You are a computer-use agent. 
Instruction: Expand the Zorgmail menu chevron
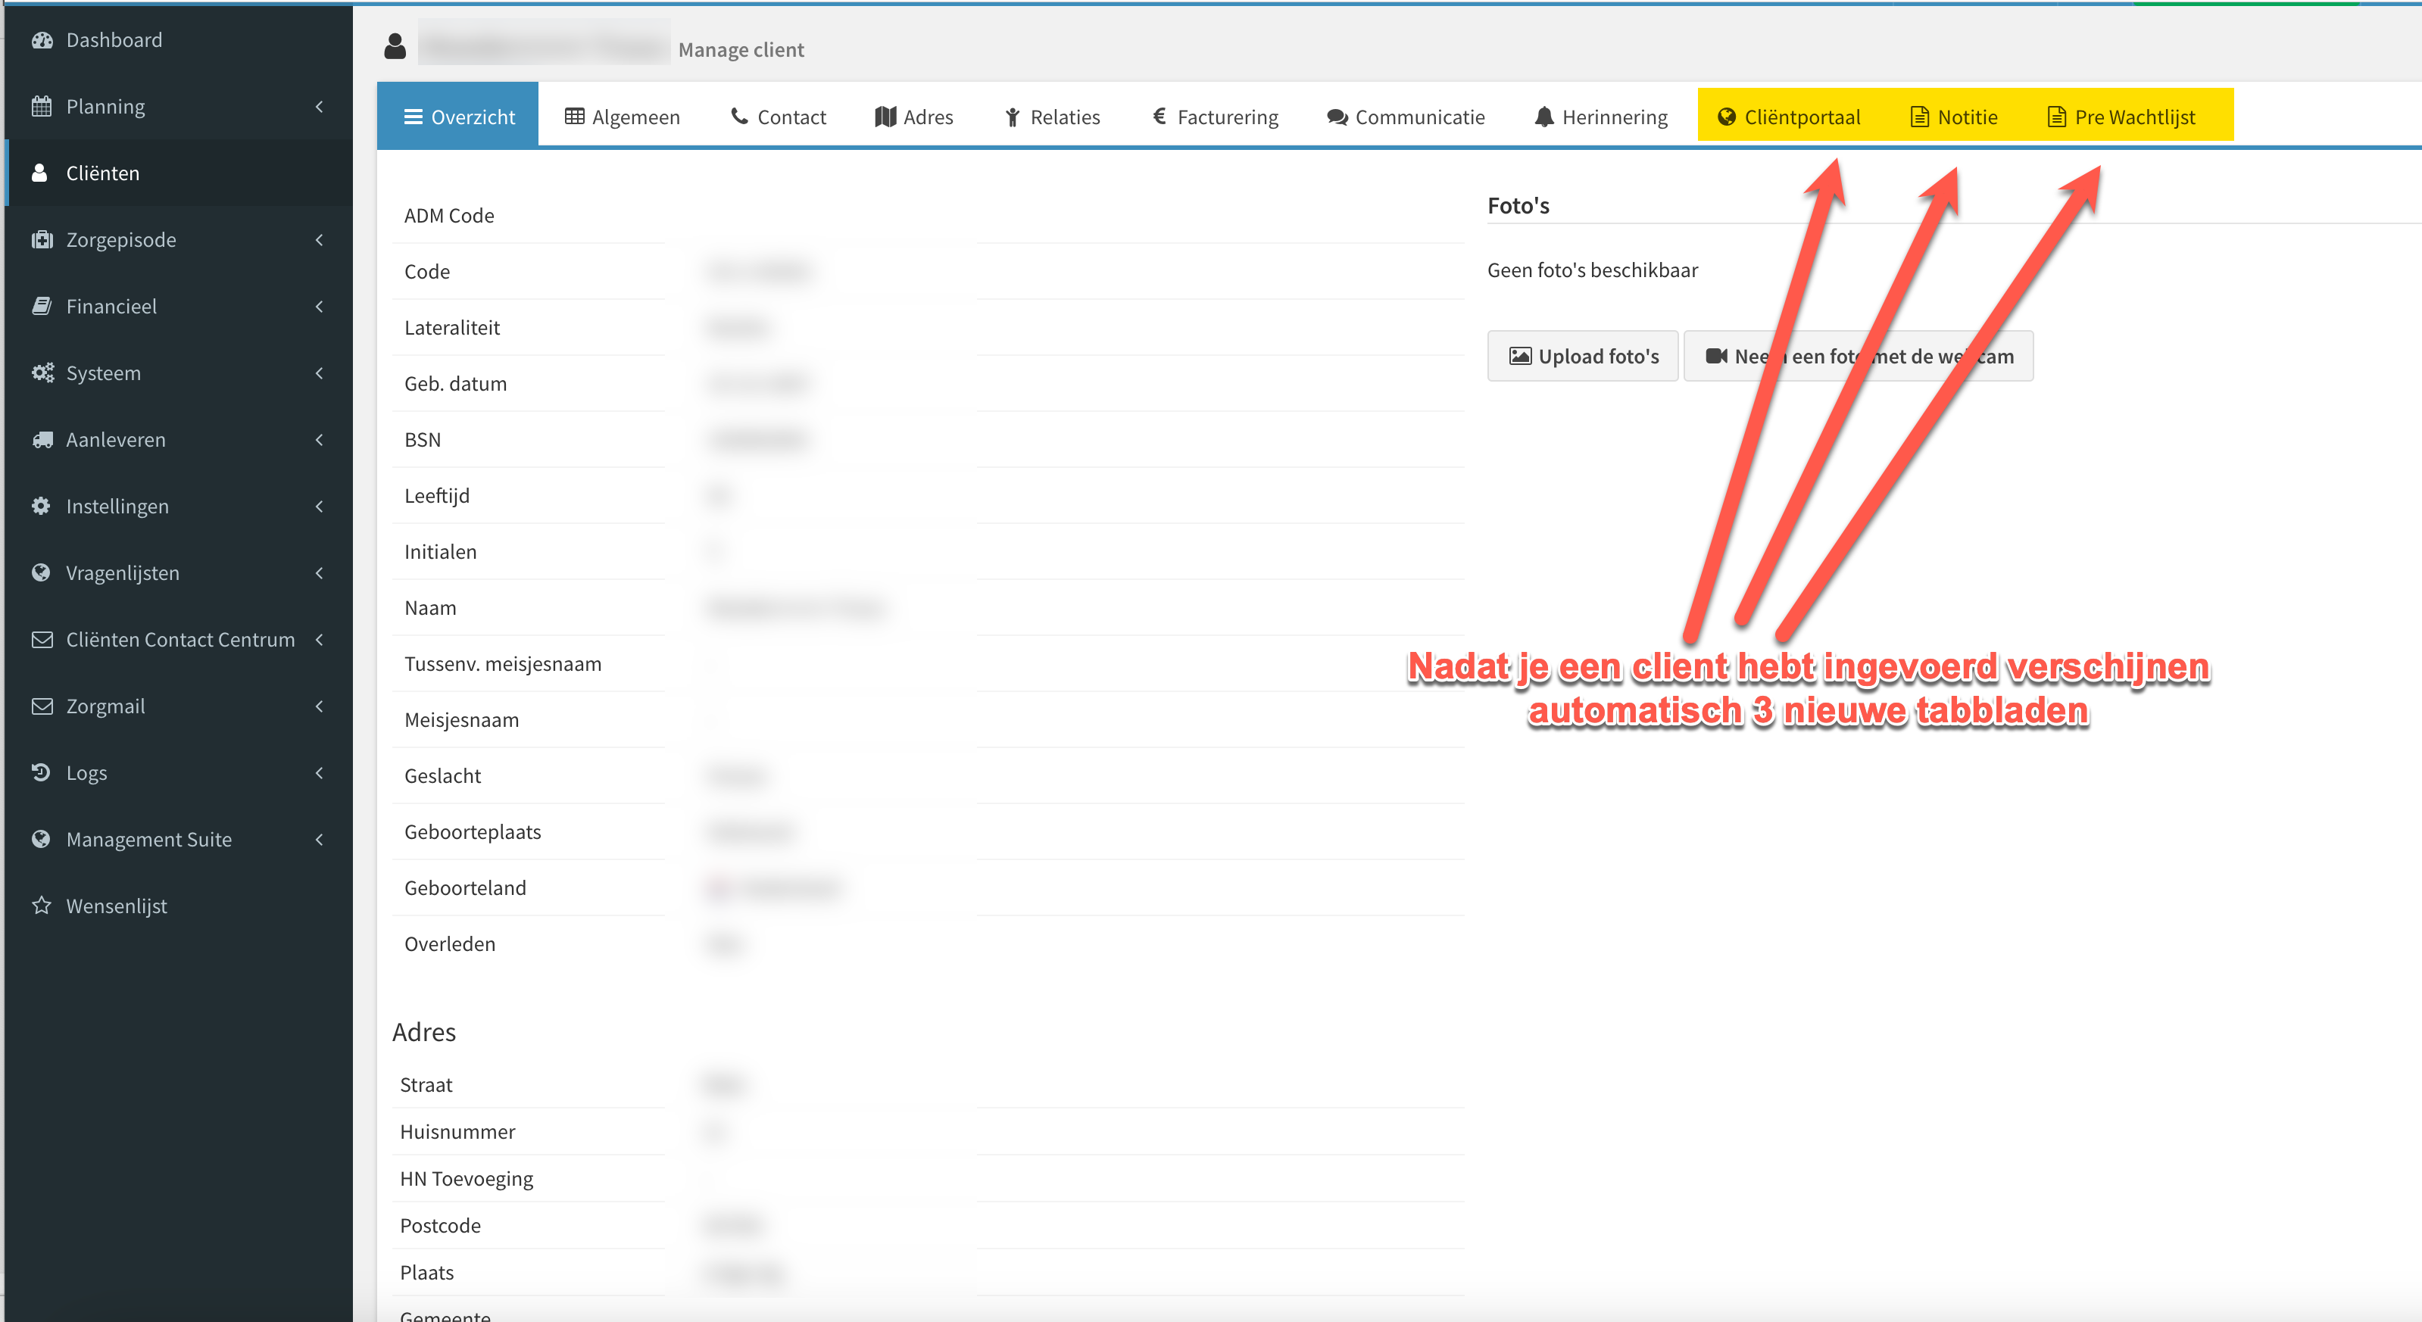pyautogui.click(x=320, y=706)
